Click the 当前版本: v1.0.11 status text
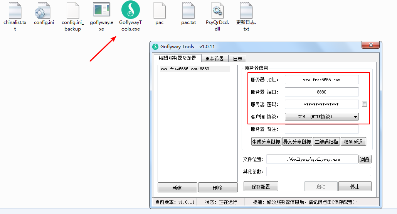This screenshot has width=397, height=214. point(175,202)
